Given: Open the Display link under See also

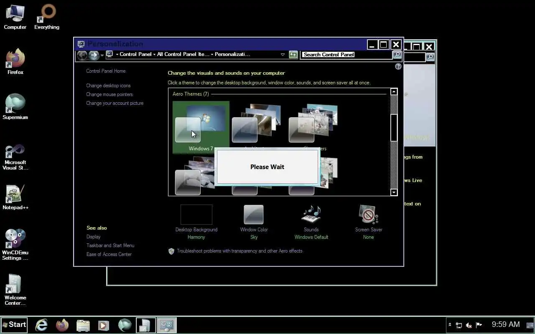Looking at the screenshot, I should point(93,237).
